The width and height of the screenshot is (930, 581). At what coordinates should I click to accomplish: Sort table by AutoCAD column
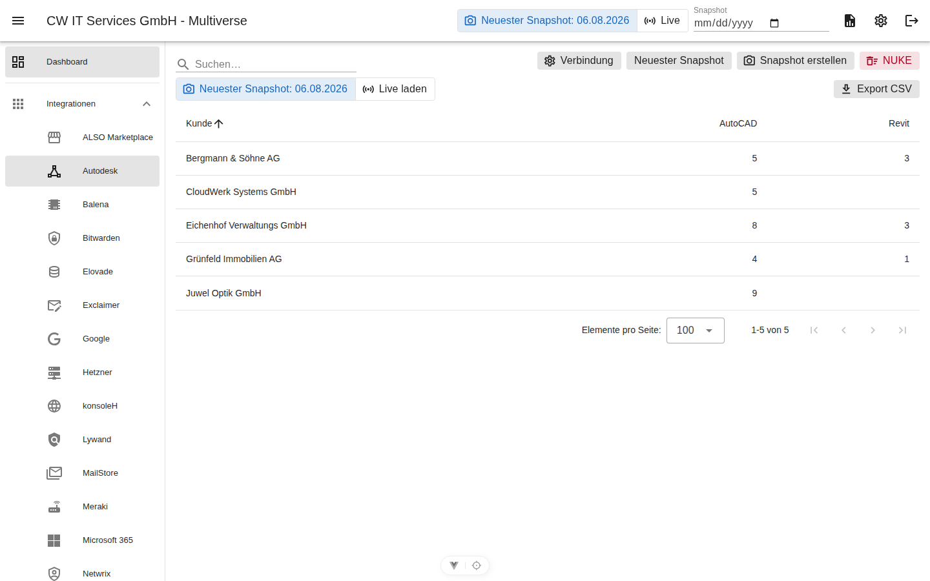coord(738,123)
